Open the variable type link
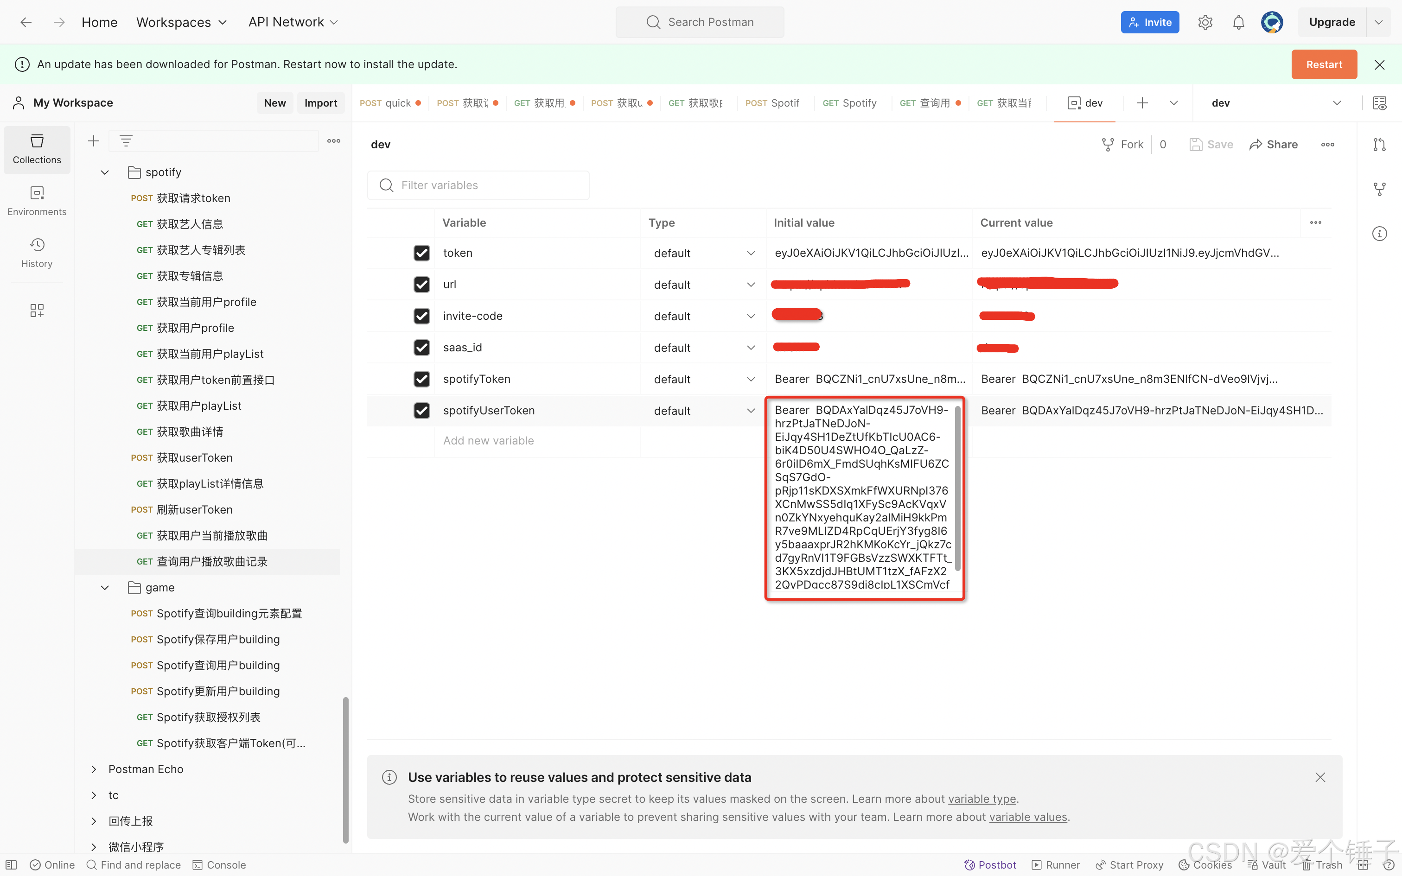The height and width of the screenshot is (876, 1402). (x=981, y=799)
